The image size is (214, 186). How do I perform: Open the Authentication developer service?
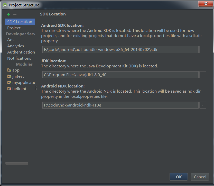coord(20,52)
